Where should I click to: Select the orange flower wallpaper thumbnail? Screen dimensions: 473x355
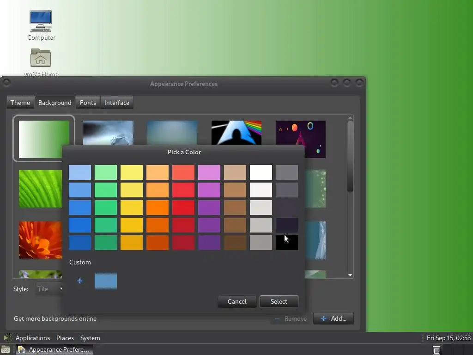pos(40,240)
